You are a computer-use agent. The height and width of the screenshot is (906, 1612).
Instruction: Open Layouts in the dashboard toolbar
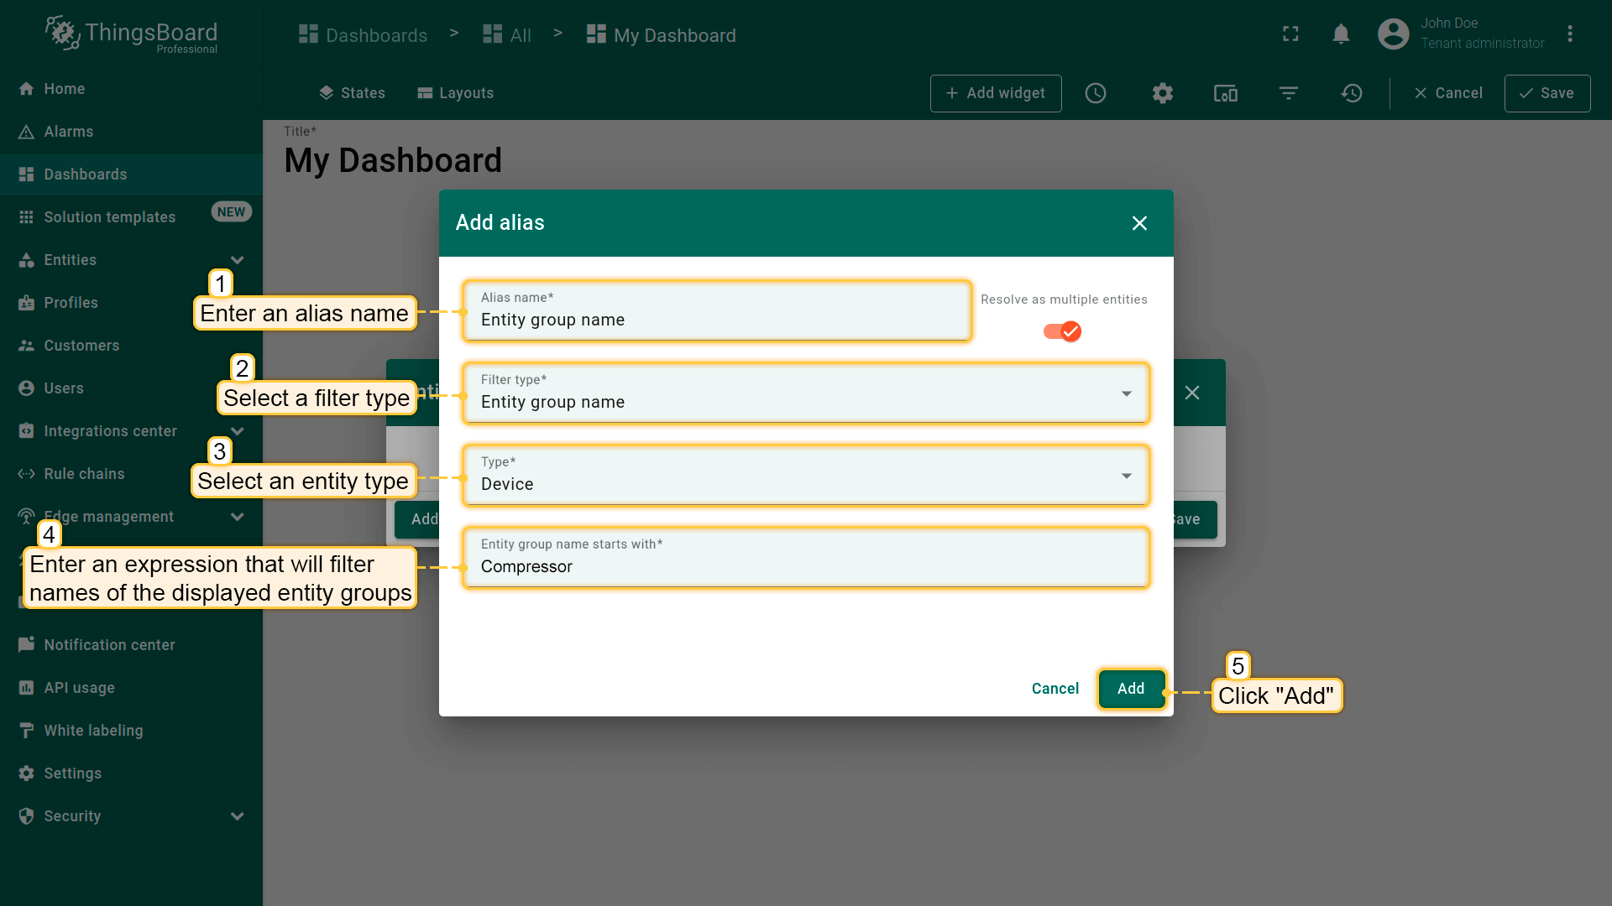[455, 93]
